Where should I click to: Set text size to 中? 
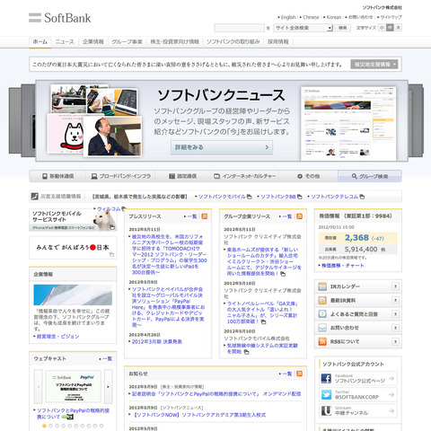point(390,28)
